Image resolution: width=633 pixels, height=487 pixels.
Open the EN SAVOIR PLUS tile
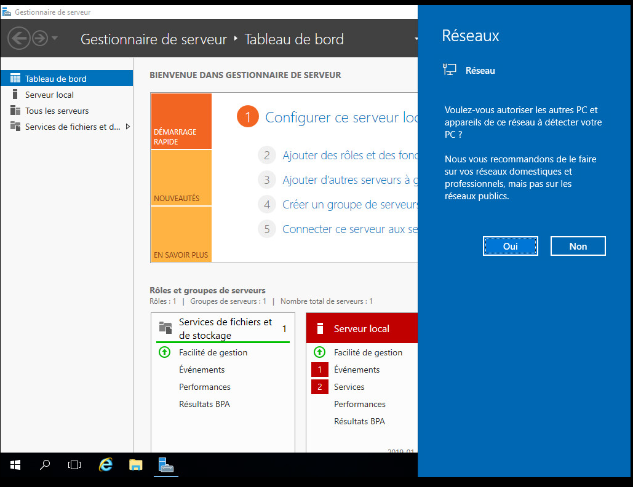(x=181, y=234)
